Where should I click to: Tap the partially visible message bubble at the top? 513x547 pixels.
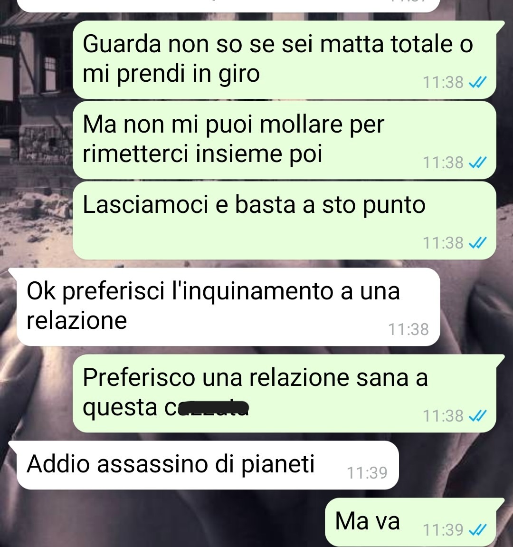pos(228,6)
